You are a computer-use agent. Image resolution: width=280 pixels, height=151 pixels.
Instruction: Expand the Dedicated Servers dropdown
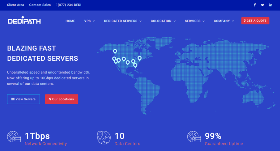[x=122, y=21]
